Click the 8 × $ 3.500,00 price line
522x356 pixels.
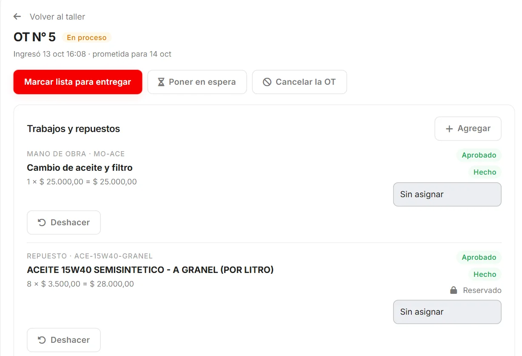[80, 284]
